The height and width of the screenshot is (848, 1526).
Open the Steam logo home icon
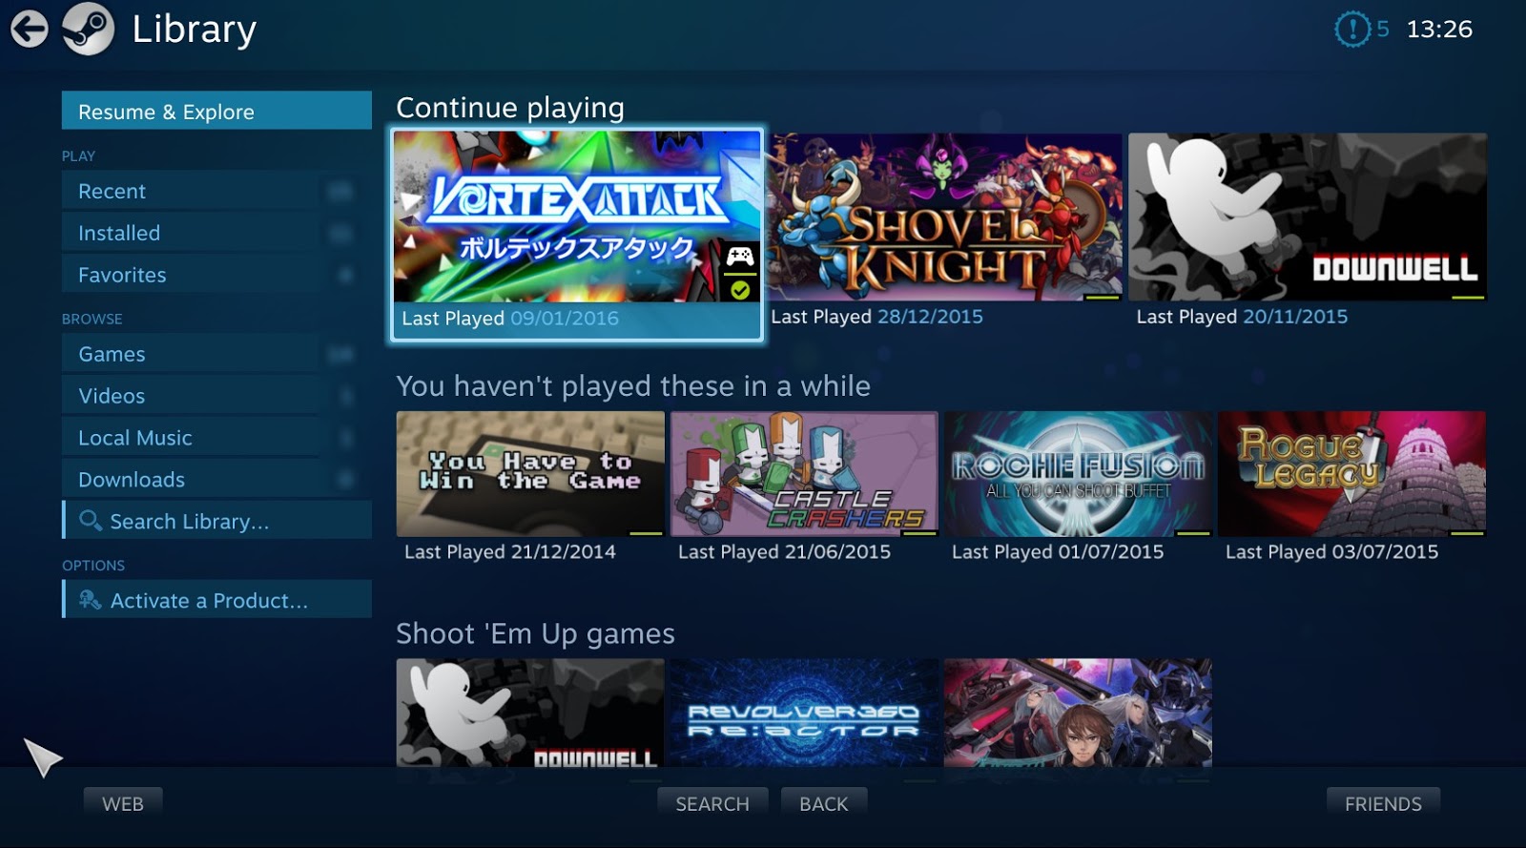click(x=88, y=29)
